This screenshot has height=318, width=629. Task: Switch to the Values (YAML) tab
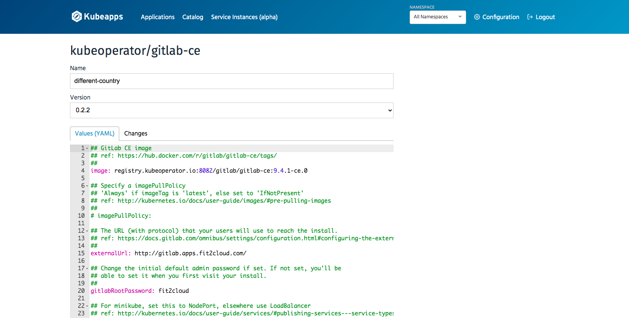pos(94,134)
